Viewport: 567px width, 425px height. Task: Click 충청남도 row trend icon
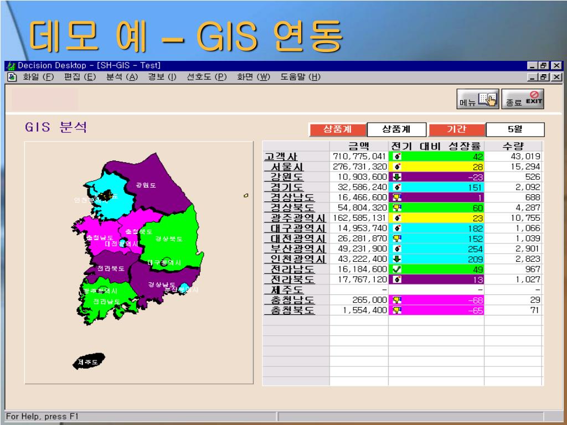coord(397,300)
